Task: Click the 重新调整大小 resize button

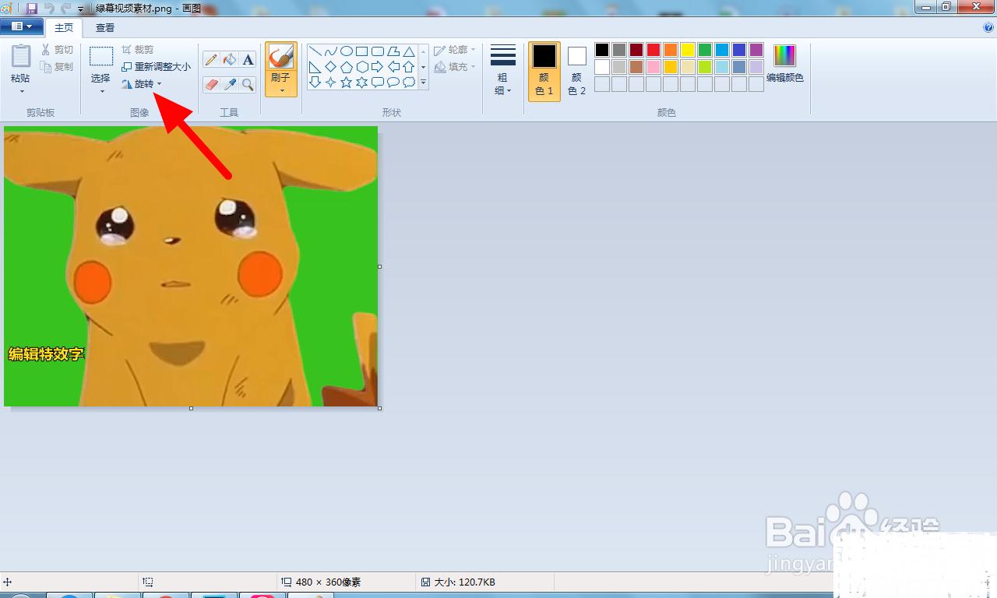Action: click(x=157, y=67)
